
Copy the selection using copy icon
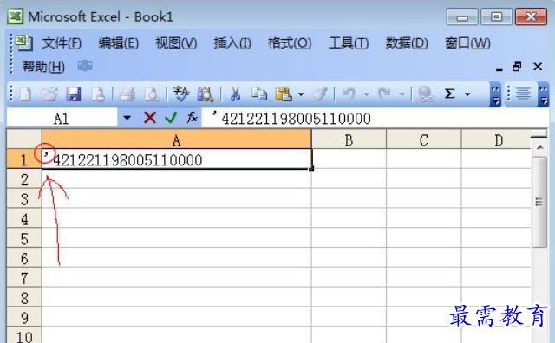click(x=259, y=94)
